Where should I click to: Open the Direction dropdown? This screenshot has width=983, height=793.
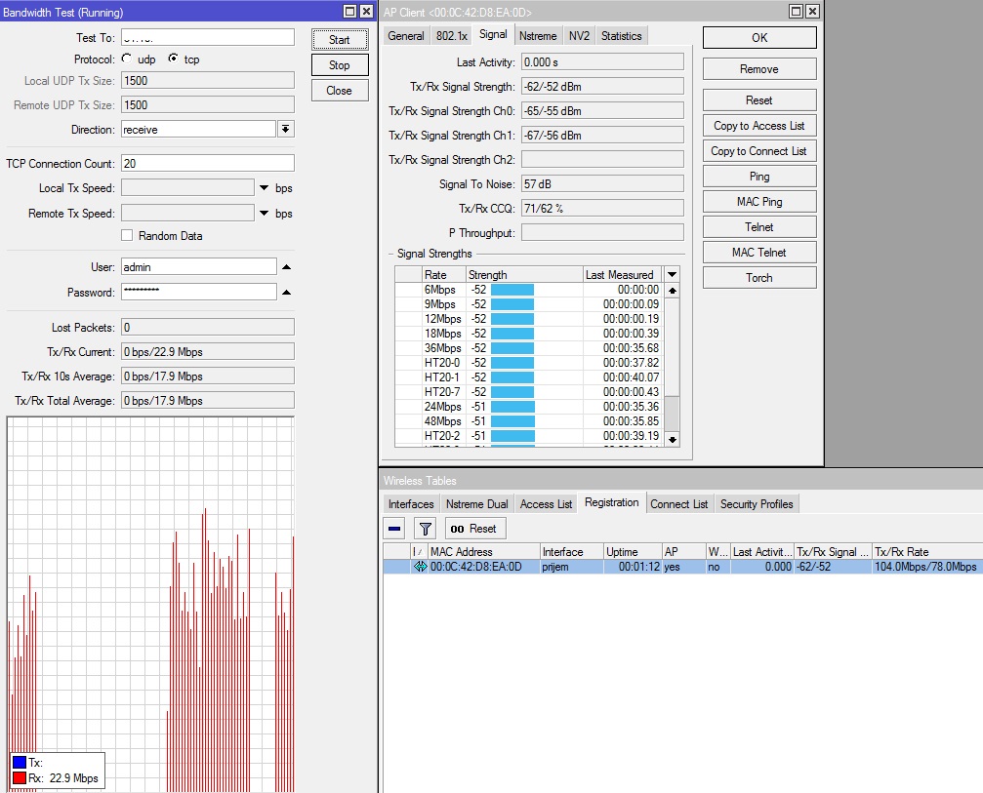(x=285, y=129)
